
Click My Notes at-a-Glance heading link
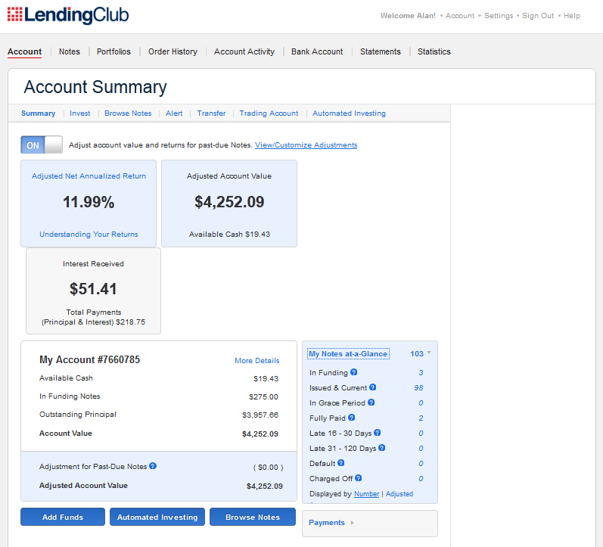point(348,354)
